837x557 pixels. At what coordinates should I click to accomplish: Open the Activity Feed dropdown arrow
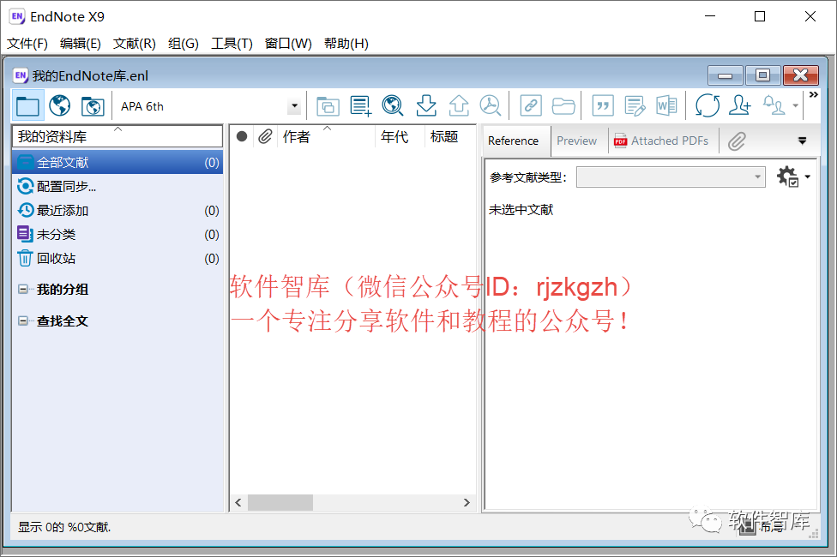click(795, 105)
